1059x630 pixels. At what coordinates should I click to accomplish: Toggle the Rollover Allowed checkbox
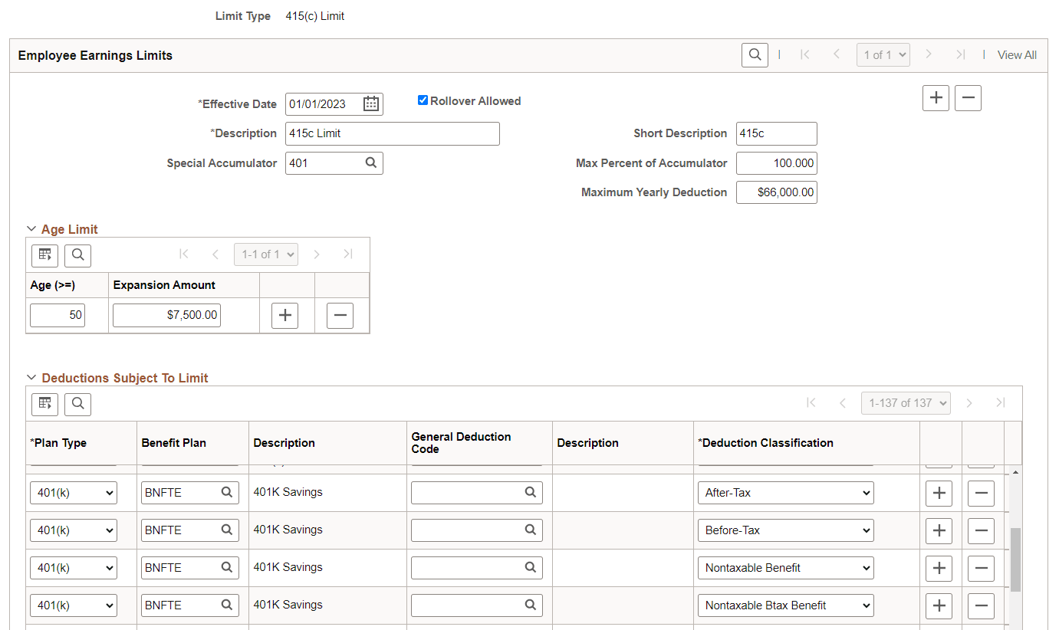(x=423, y=100)
